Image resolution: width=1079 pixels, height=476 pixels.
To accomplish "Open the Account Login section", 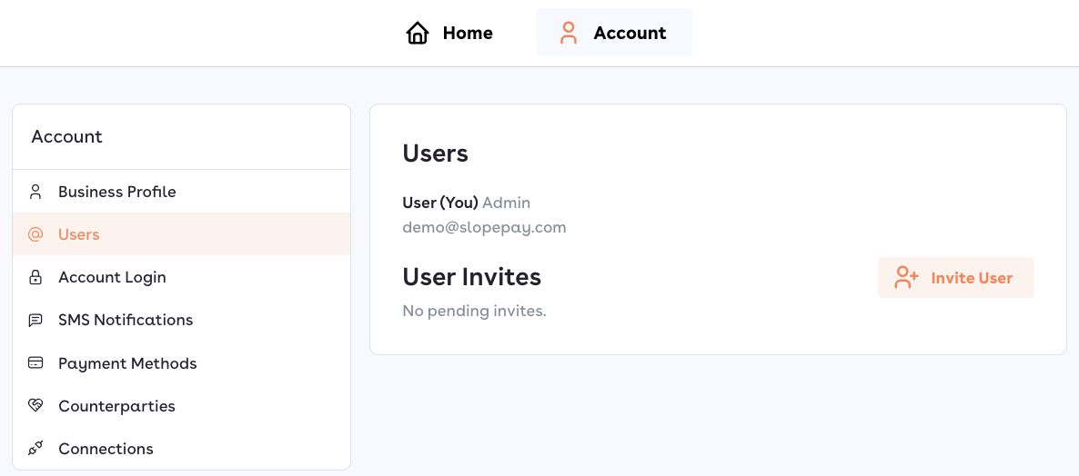I will tap(112, 277).
